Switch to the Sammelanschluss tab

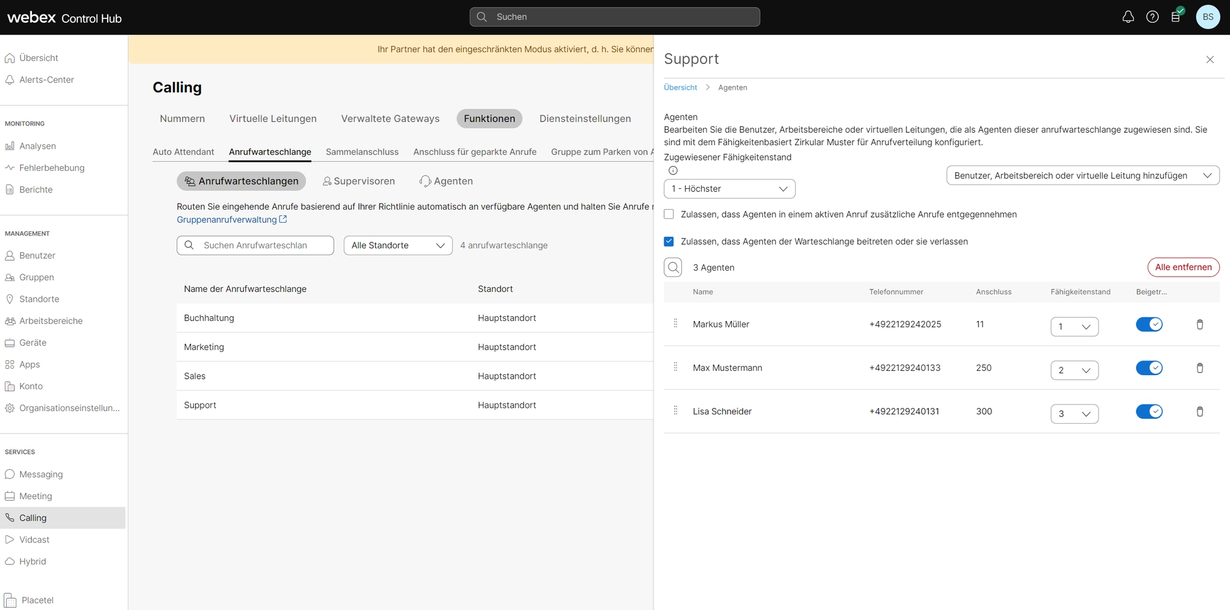362,152
